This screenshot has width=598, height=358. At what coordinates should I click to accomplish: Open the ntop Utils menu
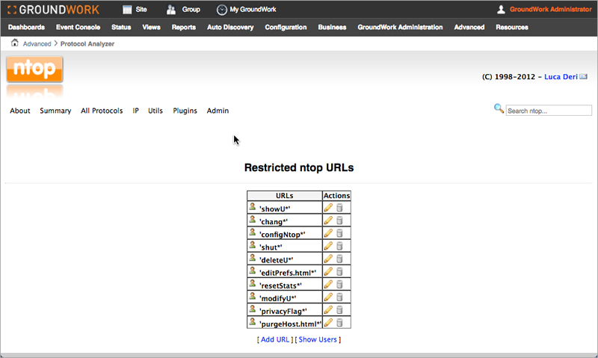click(155, 111)
